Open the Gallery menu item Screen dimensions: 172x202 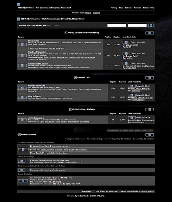114,8
